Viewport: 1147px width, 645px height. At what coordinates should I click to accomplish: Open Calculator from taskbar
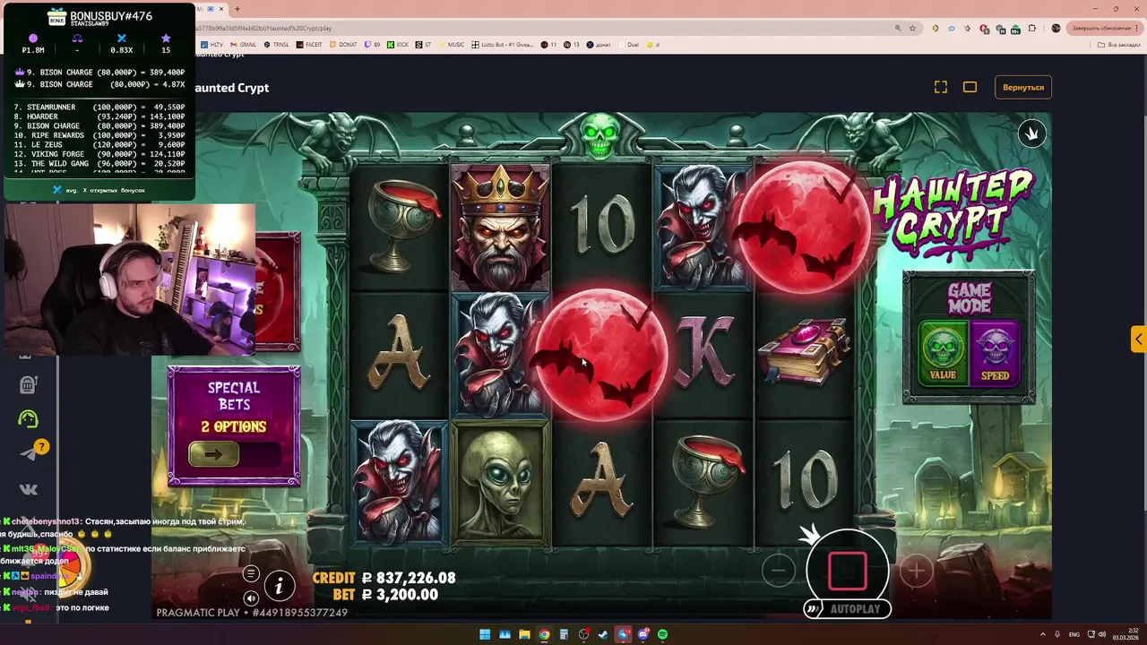pos(564,634)
